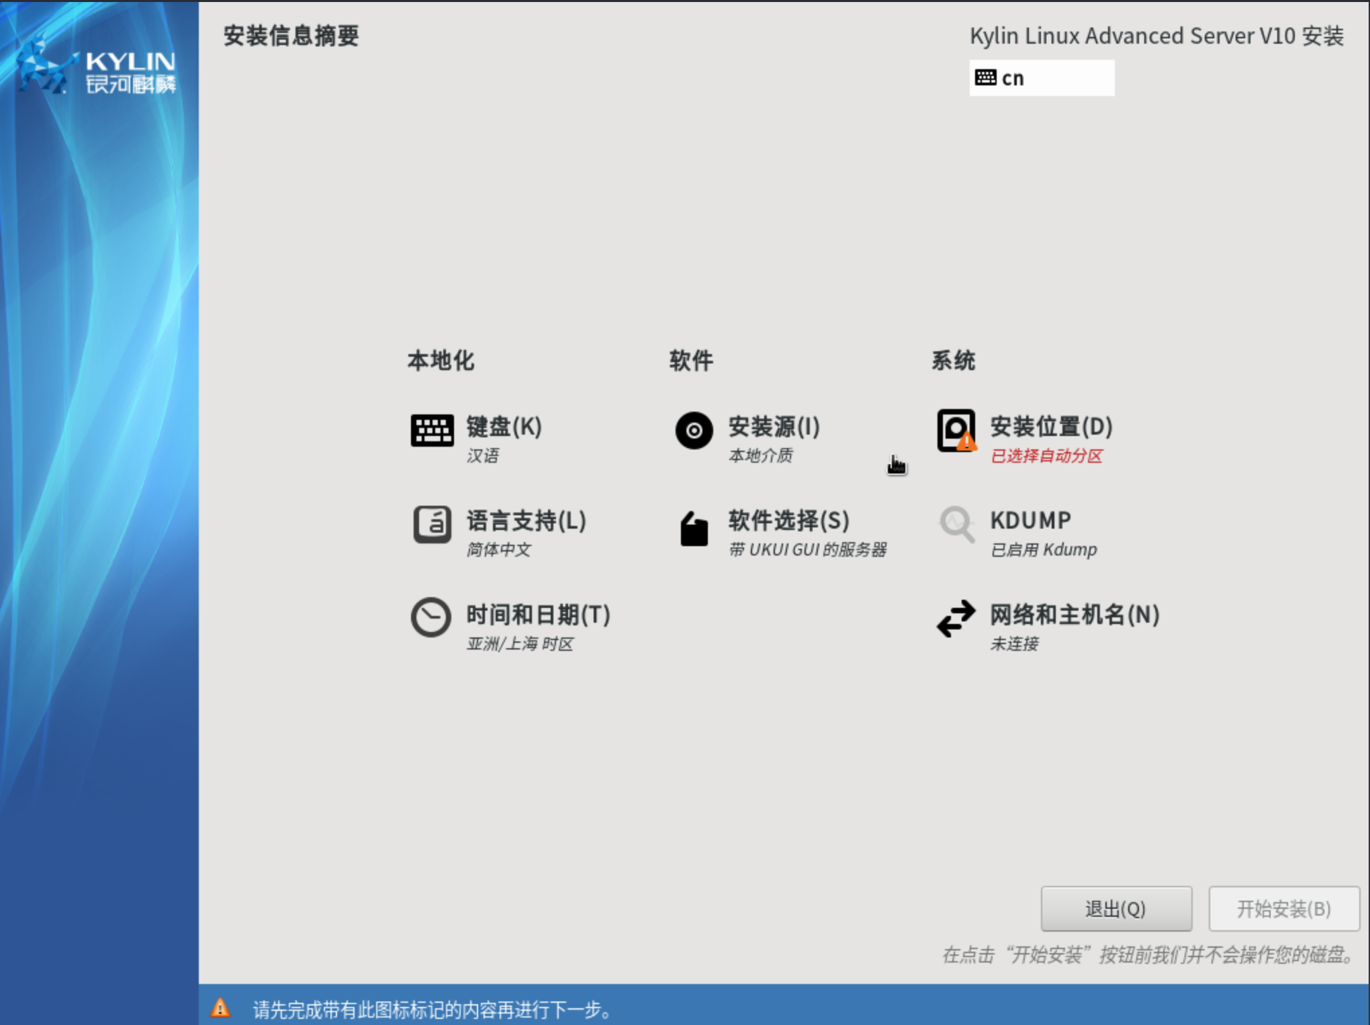
Task: Click the 安装信息摘要 page title
Action: [291, 37]
